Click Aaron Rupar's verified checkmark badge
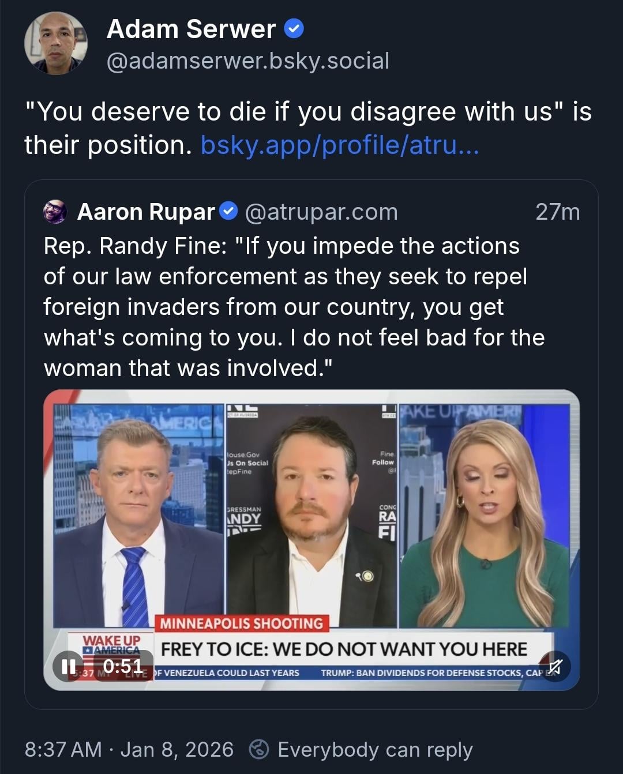The width and height of the screenshot is (623, 774). pos(230,211)
